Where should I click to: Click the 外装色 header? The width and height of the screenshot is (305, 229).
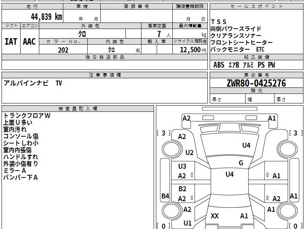(x=90, y=26)
